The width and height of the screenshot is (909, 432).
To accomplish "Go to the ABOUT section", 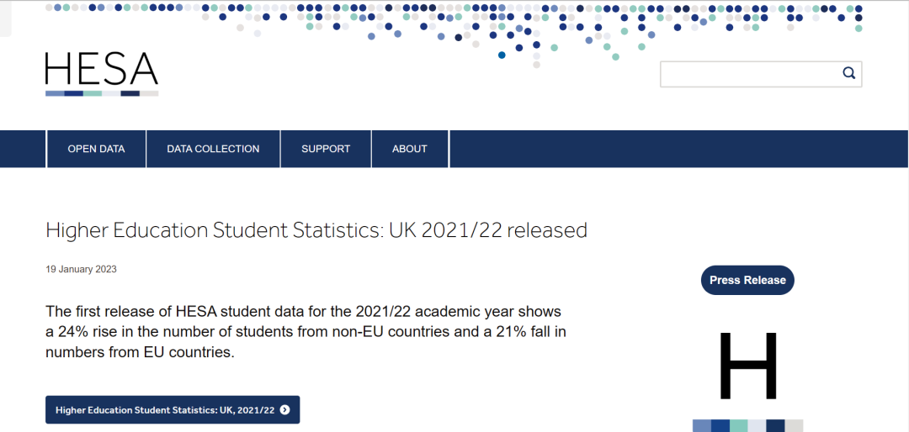I will click(x=410, y=149).
